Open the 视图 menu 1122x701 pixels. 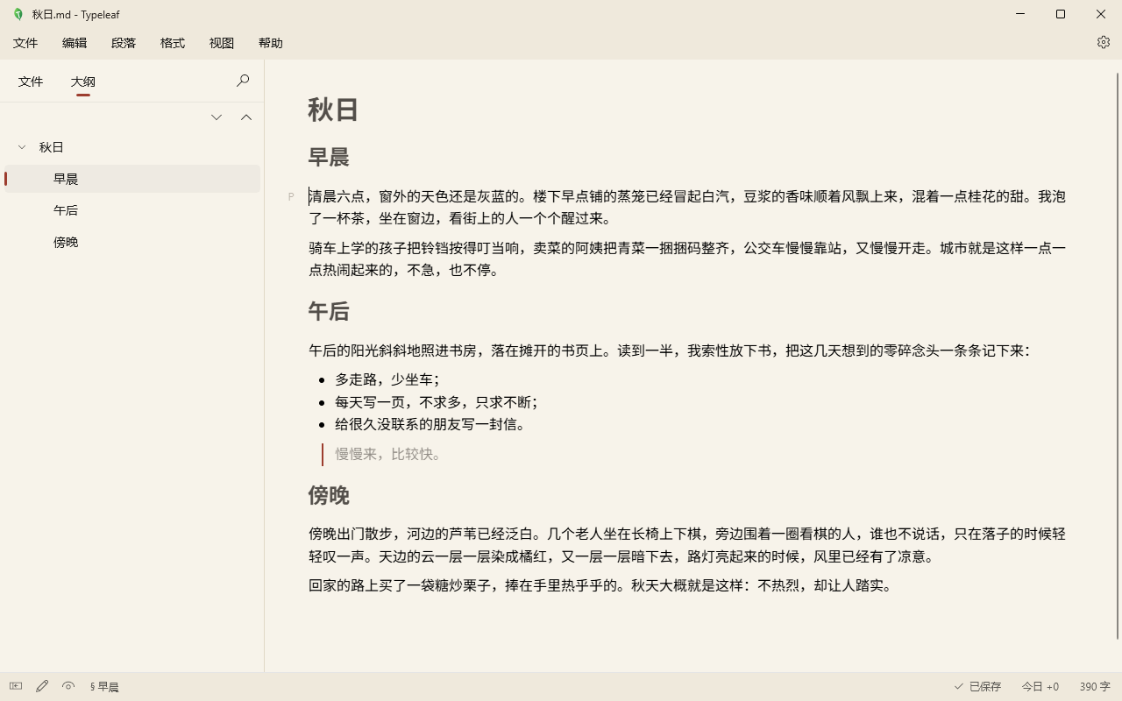pos(222,43)
